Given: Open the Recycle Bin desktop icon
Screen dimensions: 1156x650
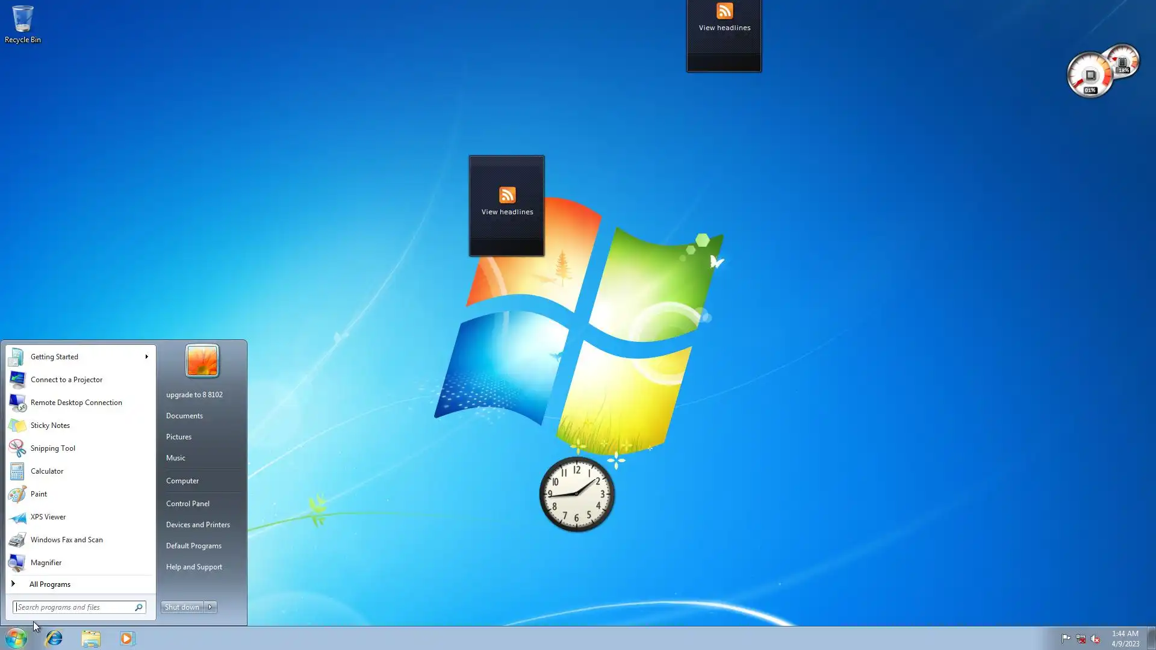Looking at the screenshot, I should click(22, 24).
